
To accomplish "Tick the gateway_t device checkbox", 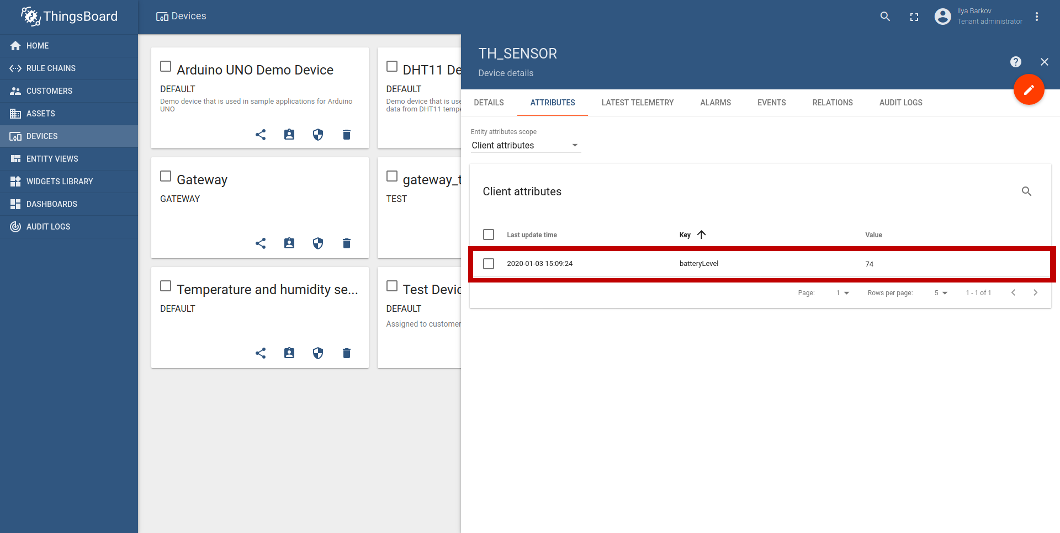I will (392, 176).
